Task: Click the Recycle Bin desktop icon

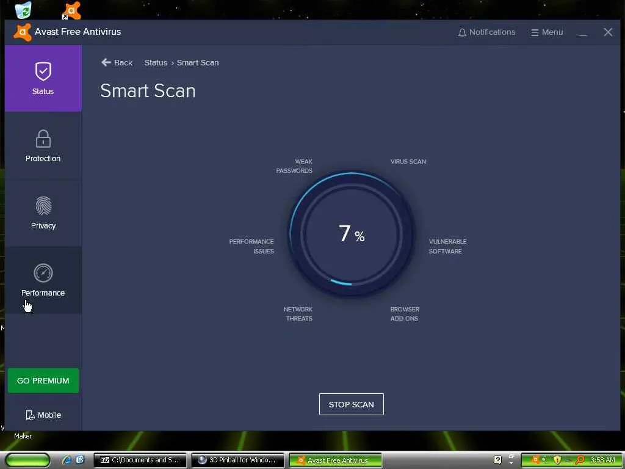Action: pyautogui.click(x=23, y=10)
